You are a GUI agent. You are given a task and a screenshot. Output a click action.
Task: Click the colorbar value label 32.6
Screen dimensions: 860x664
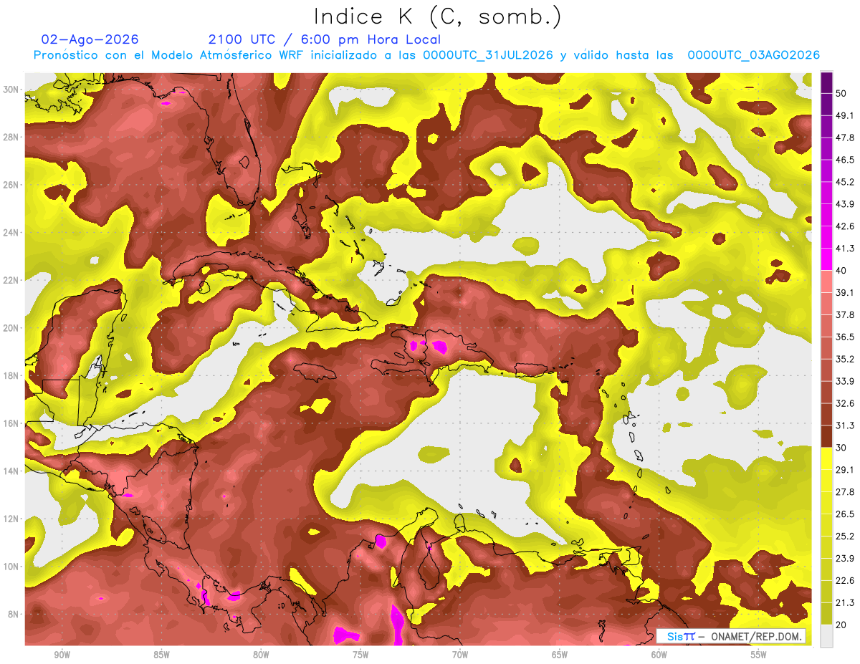coord(846,403)
